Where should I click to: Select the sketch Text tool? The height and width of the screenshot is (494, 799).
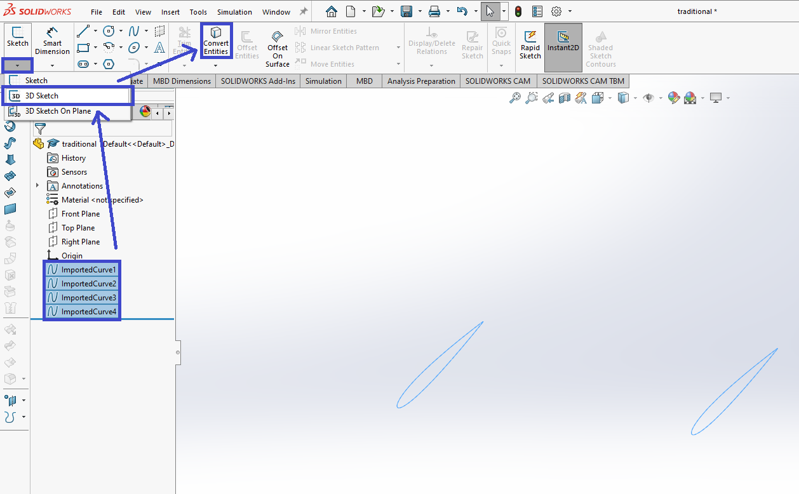tap(159, 47)
